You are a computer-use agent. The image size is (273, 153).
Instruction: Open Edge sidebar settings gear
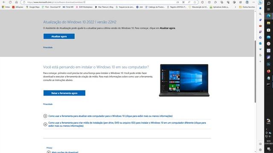pos(260,150)
